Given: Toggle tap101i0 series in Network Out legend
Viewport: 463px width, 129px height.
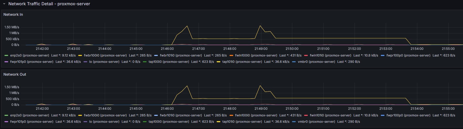Looking at the screenshot, I should coord(242,122).
